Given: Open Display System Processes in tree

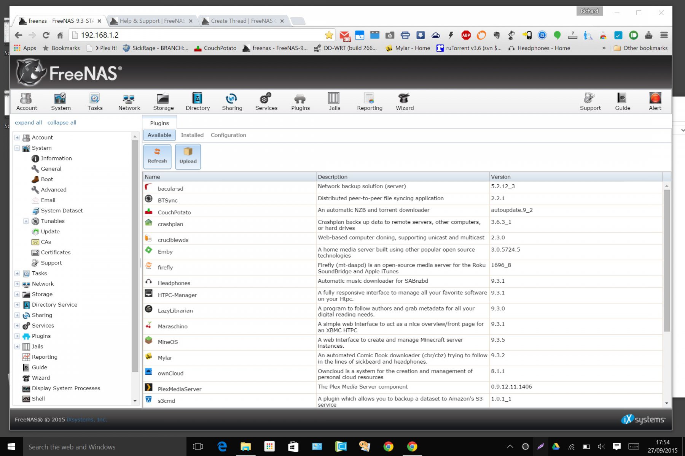Looking at the screenshot, I should click(66, 388).
